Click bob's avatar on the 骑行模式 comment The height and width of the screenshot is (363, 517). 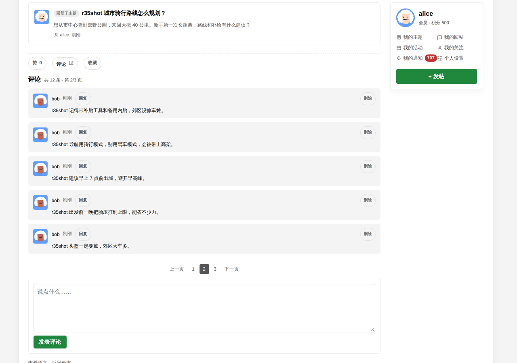[40, 135]
